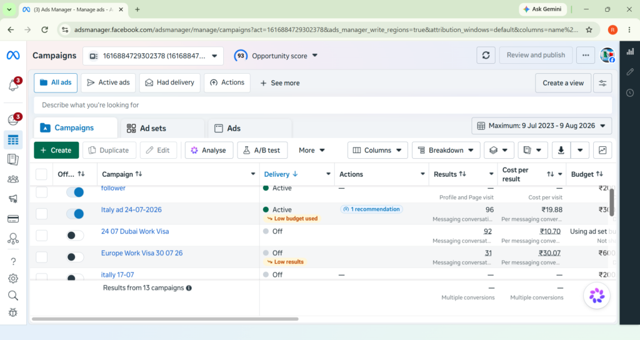Open billing card icon in sidebar
The width and height of the screenshot is (640, 340).
coord(13,219)
